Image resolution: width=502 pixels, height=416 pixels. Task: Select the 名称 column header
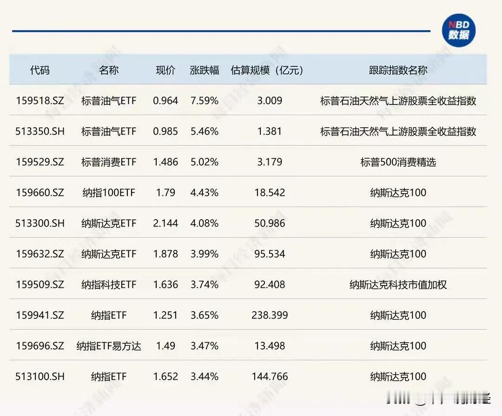pyautogui.click(x=108, y=70)
